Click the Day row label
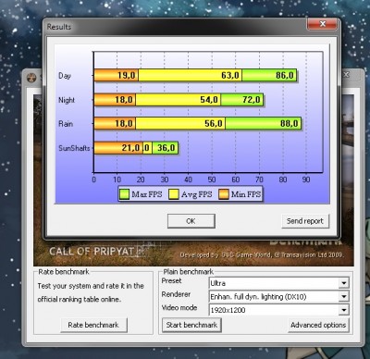370x359 pixels. 65,76
